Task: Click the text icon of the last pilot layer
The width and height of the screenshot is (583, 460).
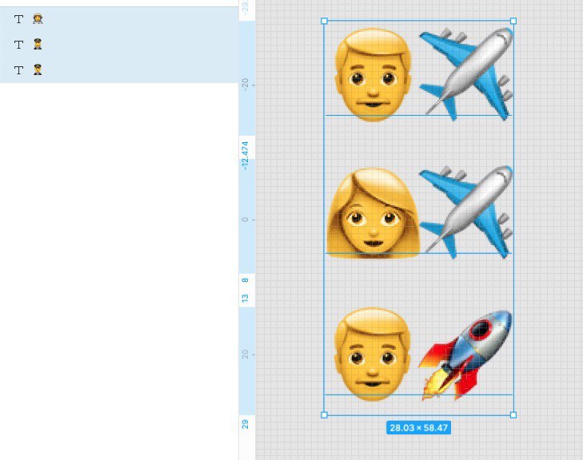Action: [x=18, y=69]
